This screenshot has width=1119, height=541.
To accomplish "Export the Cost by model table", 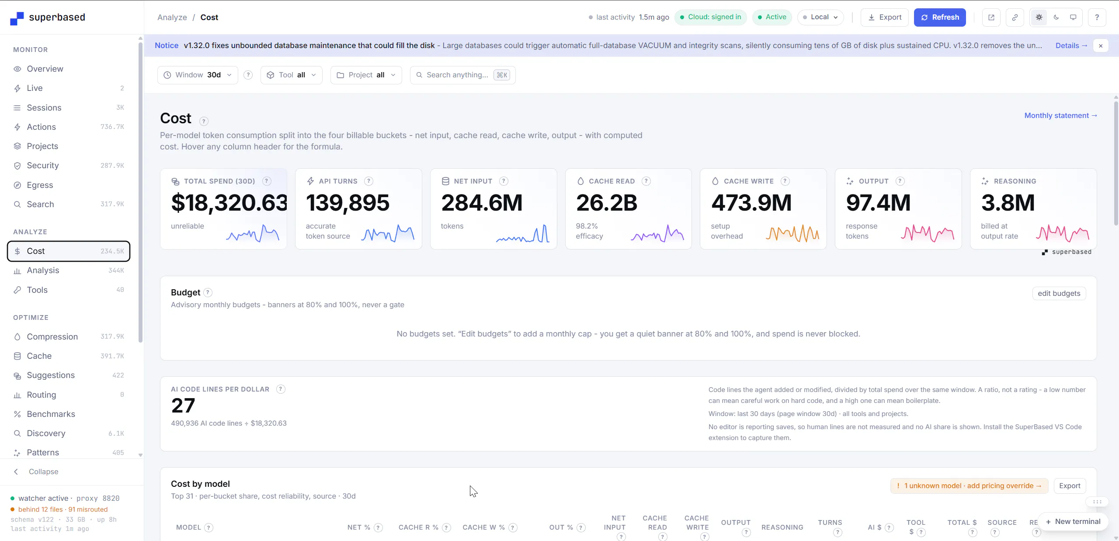I will point(1070,486).
